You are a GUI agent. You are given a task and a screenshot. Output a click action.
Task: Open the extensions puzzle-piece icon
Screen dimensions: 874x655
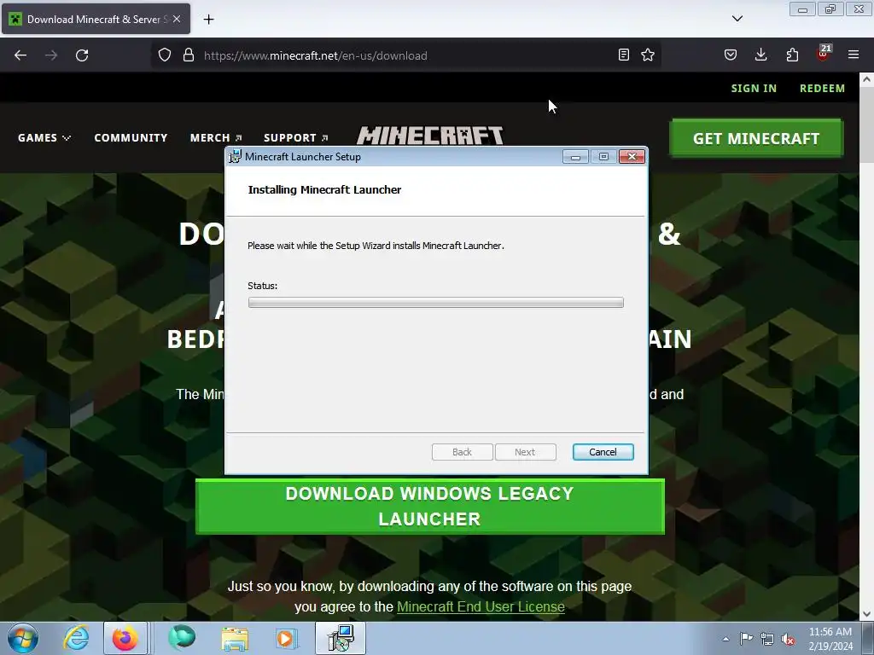pyautogui.click(x=792, y=55)
